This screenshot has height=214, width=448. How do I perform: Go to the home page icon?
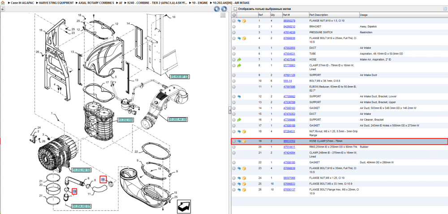(2, 3)
